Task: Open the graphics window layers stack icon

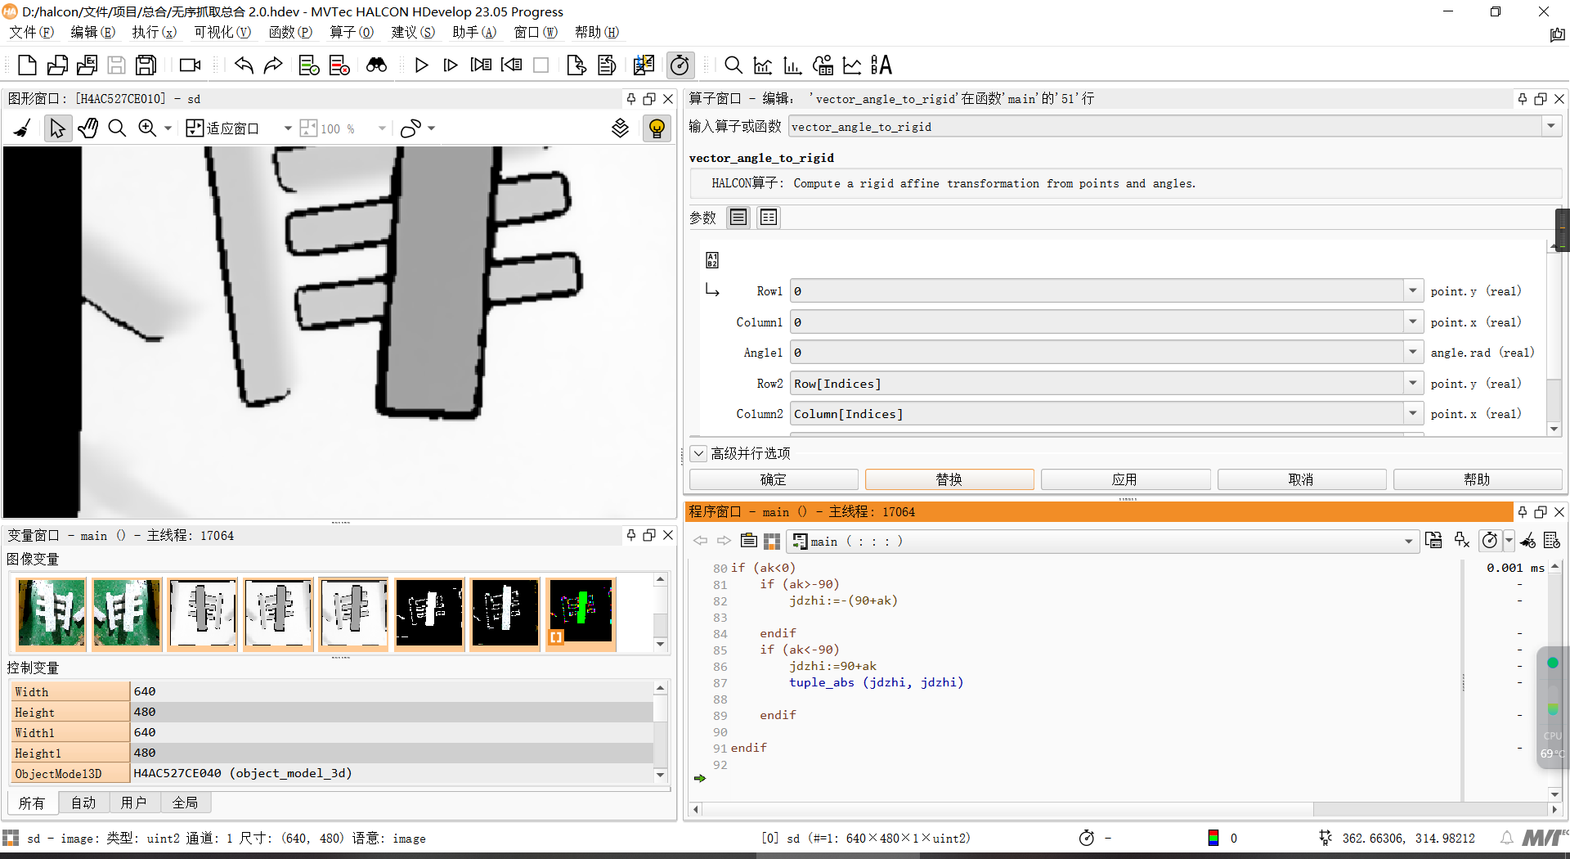Action: 621,128
